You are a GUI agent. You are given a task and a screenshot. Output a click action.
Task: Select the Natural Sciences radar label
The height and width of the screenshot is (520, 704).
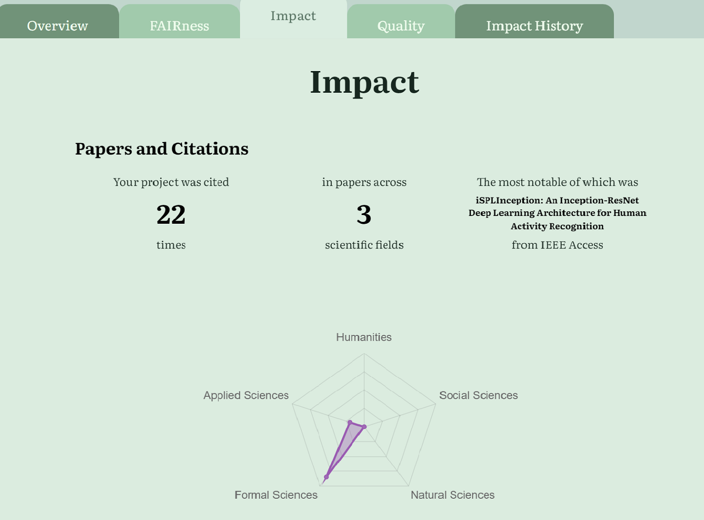click(452, 495)
